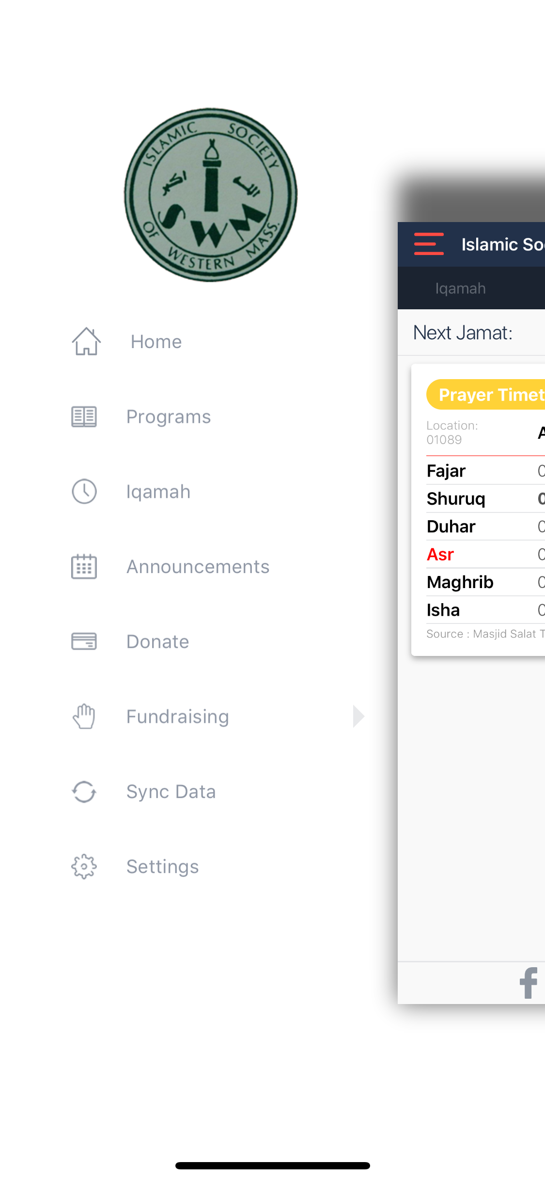Select the highlighted Asr prayer row

485,554
